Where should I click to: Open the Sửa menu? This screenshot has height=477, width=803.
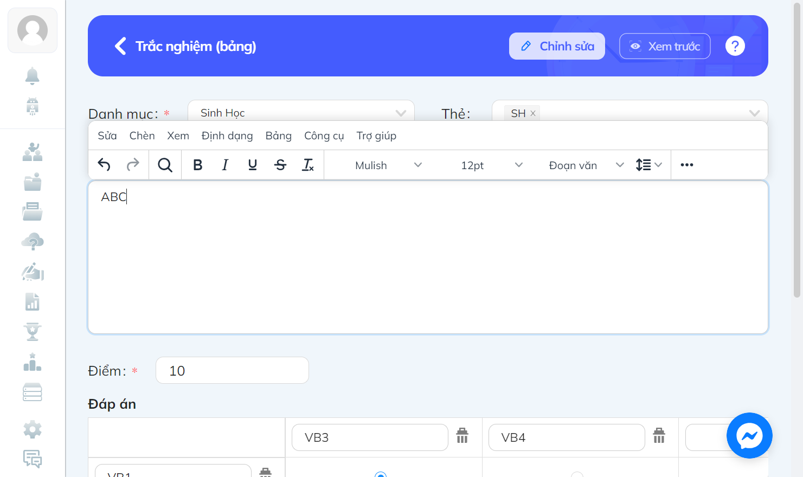point(107,136)
